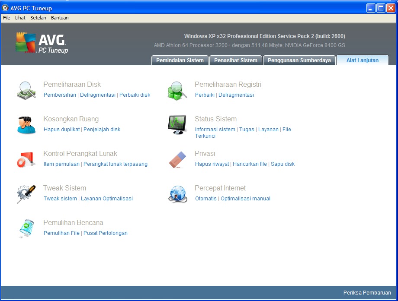Open the Informasi sistem link
This screenshot has width=398, height=301.
[x=215, y=130]
